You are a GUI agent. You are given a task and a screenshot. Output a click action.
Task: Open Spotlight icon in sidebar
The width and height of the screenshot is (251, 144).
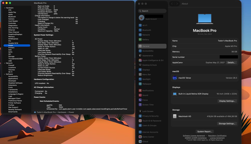click(x=140, y=79)
